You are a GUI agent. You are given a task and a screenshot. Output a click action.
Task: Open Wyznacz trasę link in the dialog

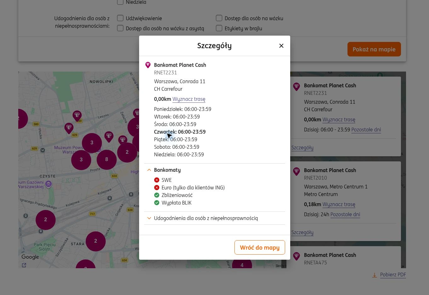click(189, 99)
